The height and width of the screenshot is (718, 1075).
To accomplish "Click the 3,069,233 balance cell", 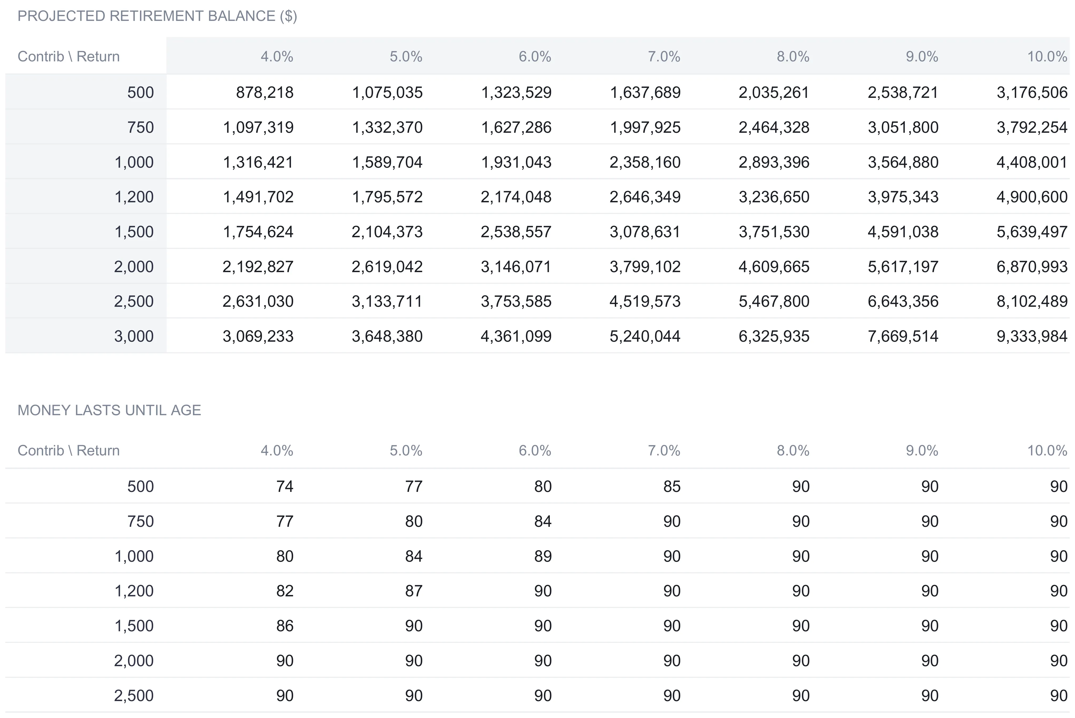I will pos(258,336).
